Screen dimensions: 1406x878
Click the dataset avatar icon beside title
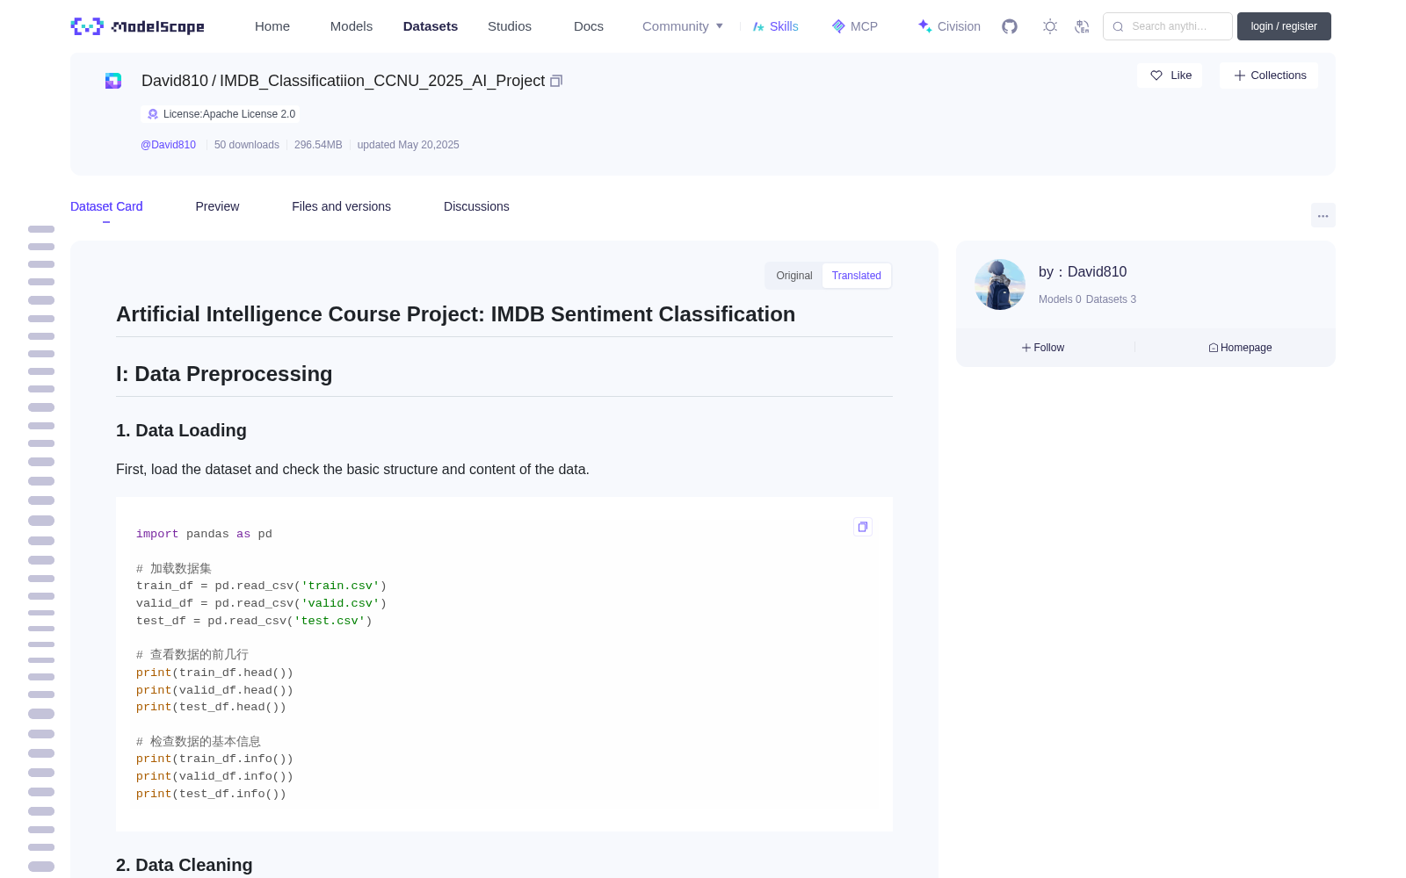[113, 81]
